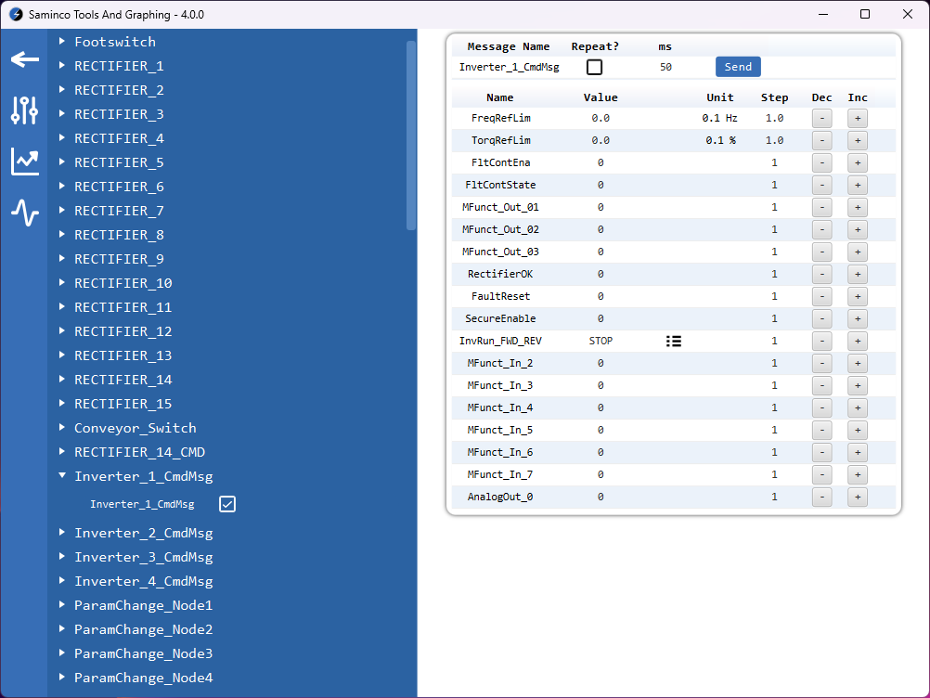Viewport: 930px width, 698px height.
Task: Decrement MFunct_In_6 value
Action: 821,452
